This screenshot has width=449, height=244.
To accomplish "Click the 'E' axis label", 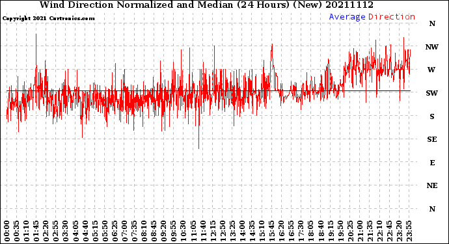I will (432, 163).
